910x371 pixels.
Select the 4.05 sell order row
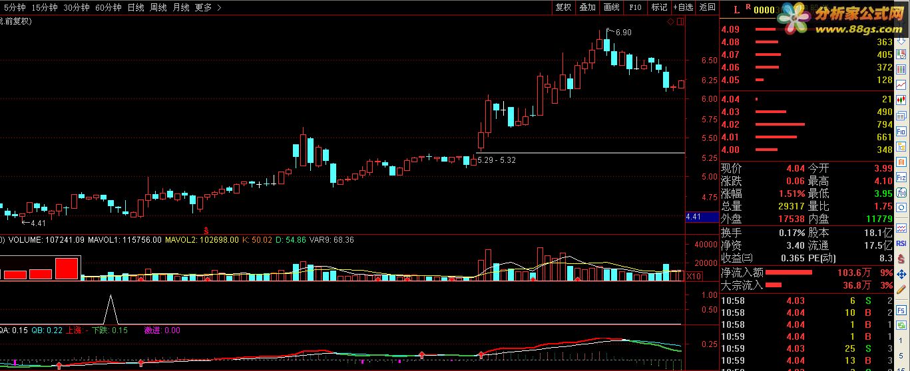pyautogui.click(x=807, y=80)
